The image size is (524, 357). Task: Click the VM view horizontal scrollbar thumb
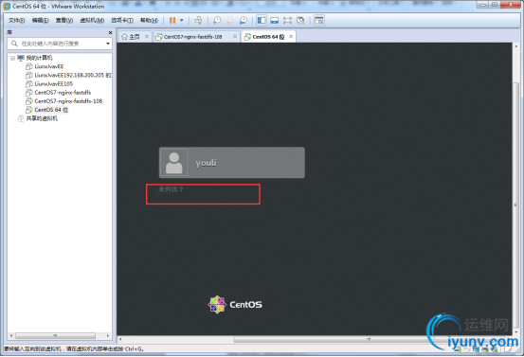coord(368,340)
